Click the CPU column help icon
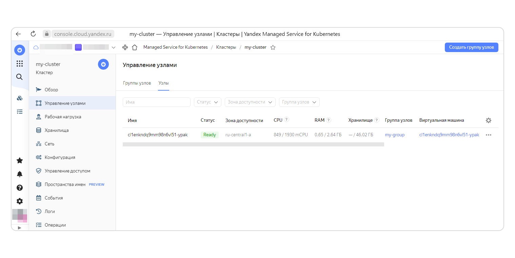Image resolution: width=515 pixels, height=258 pixels. tap(286, 120)
